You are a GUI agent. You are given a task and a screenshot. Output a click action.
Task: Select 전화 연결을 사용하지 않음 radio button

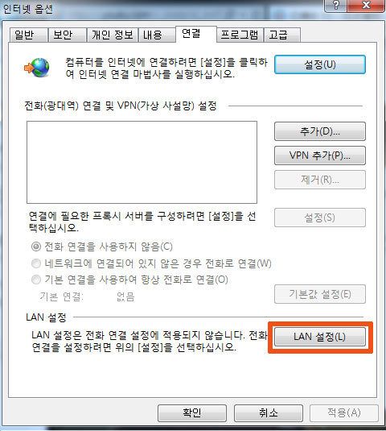[x=36, y=247]
